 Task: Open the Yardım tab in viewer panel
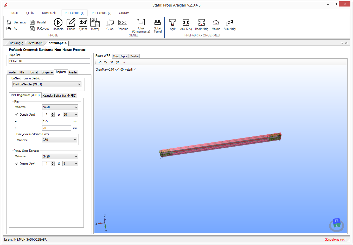(x=134, y=56)
